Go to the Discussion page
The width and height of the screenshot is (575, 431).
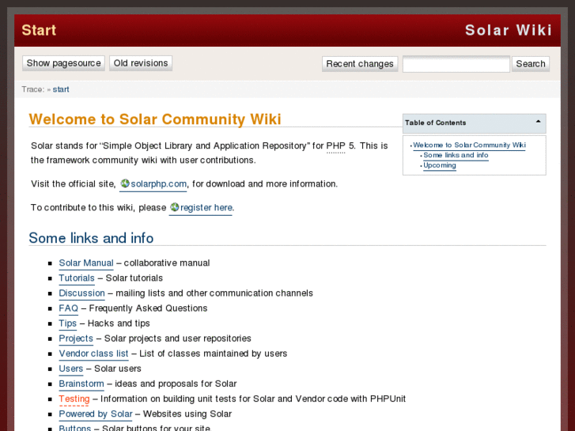(x=81, y=293)
